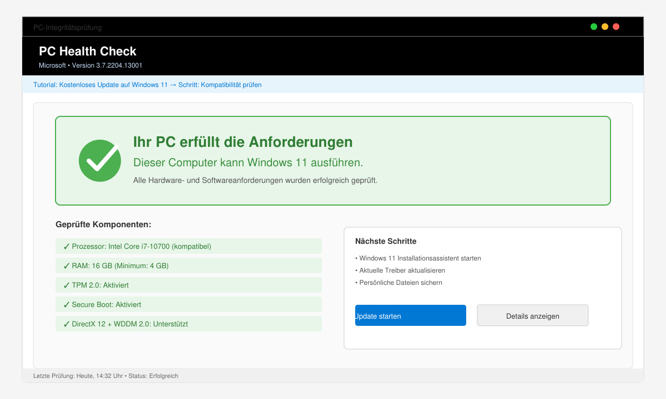Open the tutorial link for Windows 11 update
Image resolution: width=666 pixels, height=399 pixels.
[x=147, y=85]
